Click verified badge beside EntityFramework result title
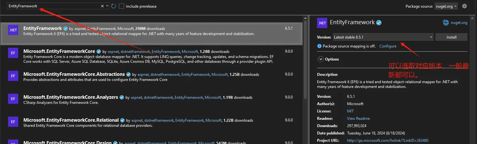This screenshot has width=477, height=144. point(66,29)
